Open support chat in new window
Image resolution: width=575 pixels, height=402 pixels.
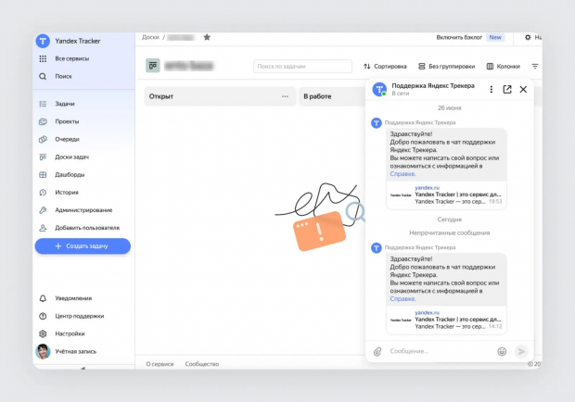(x=507, y=89)
